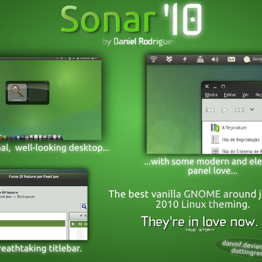Viewport: 262px width, 262px height.
Task: Click the 'Daniel Rodrigues' author name
Action: click(x=144, y=41)
